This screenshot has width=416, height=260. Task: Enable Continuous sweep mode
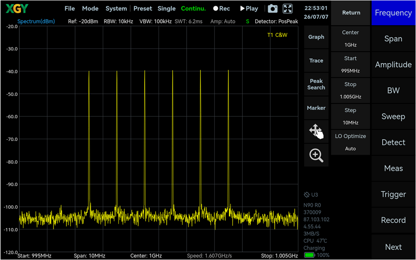[193, 8]
